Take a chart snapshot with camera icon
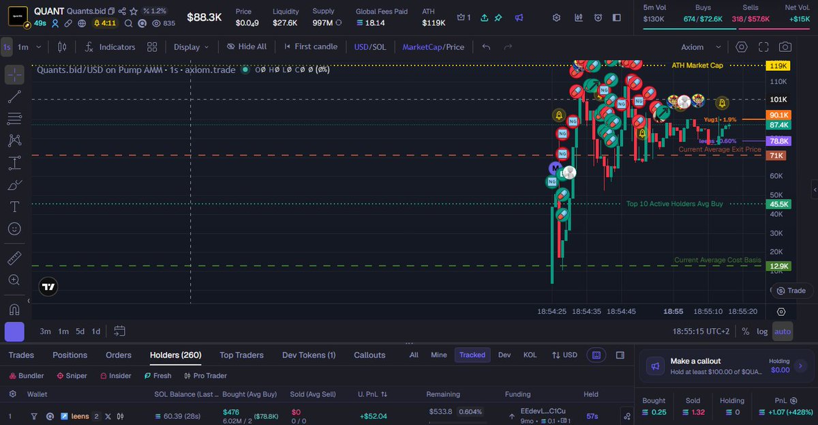The height and width of the screenshot is (425, 818). click(x=785, y=47)
